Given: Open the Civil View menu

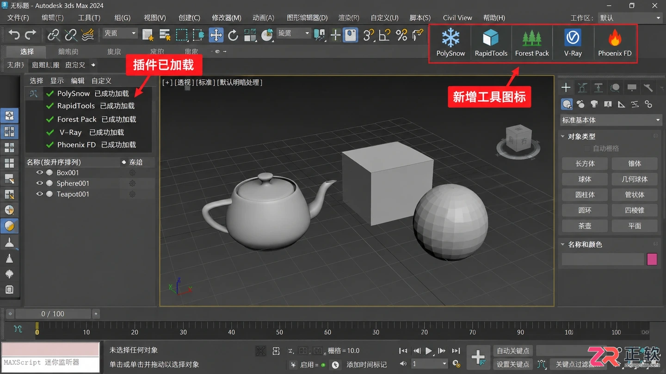Looking at the screenshot, I should click(x=457, y=18).
